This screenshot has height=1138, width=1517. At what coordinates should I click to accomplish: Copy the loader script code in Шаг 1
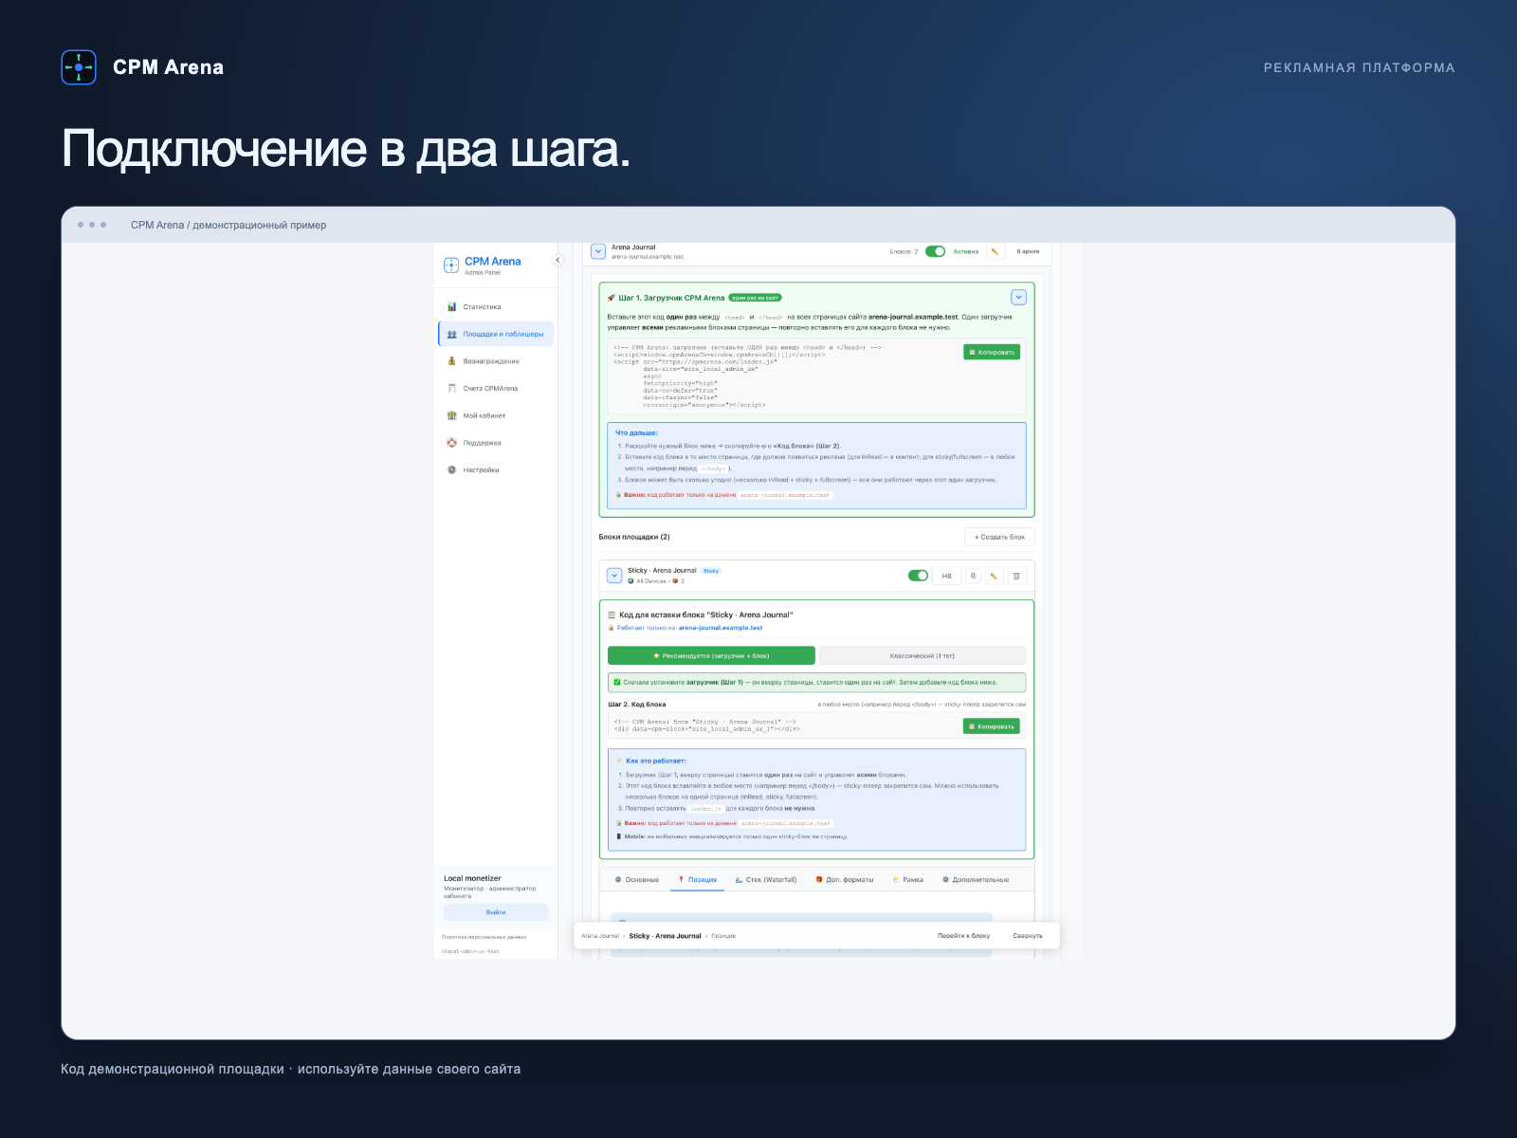click(992, 352)
